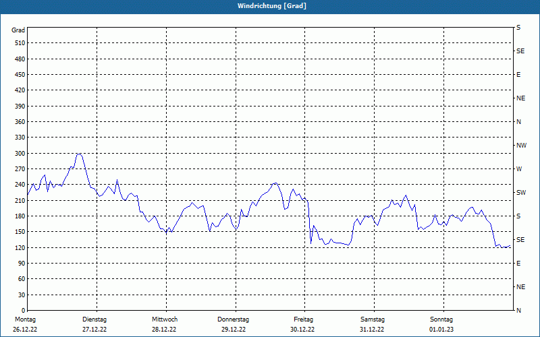Click the 270 degree axis label
The height and width of the screenshot is (337, 540).
[20, 169]
